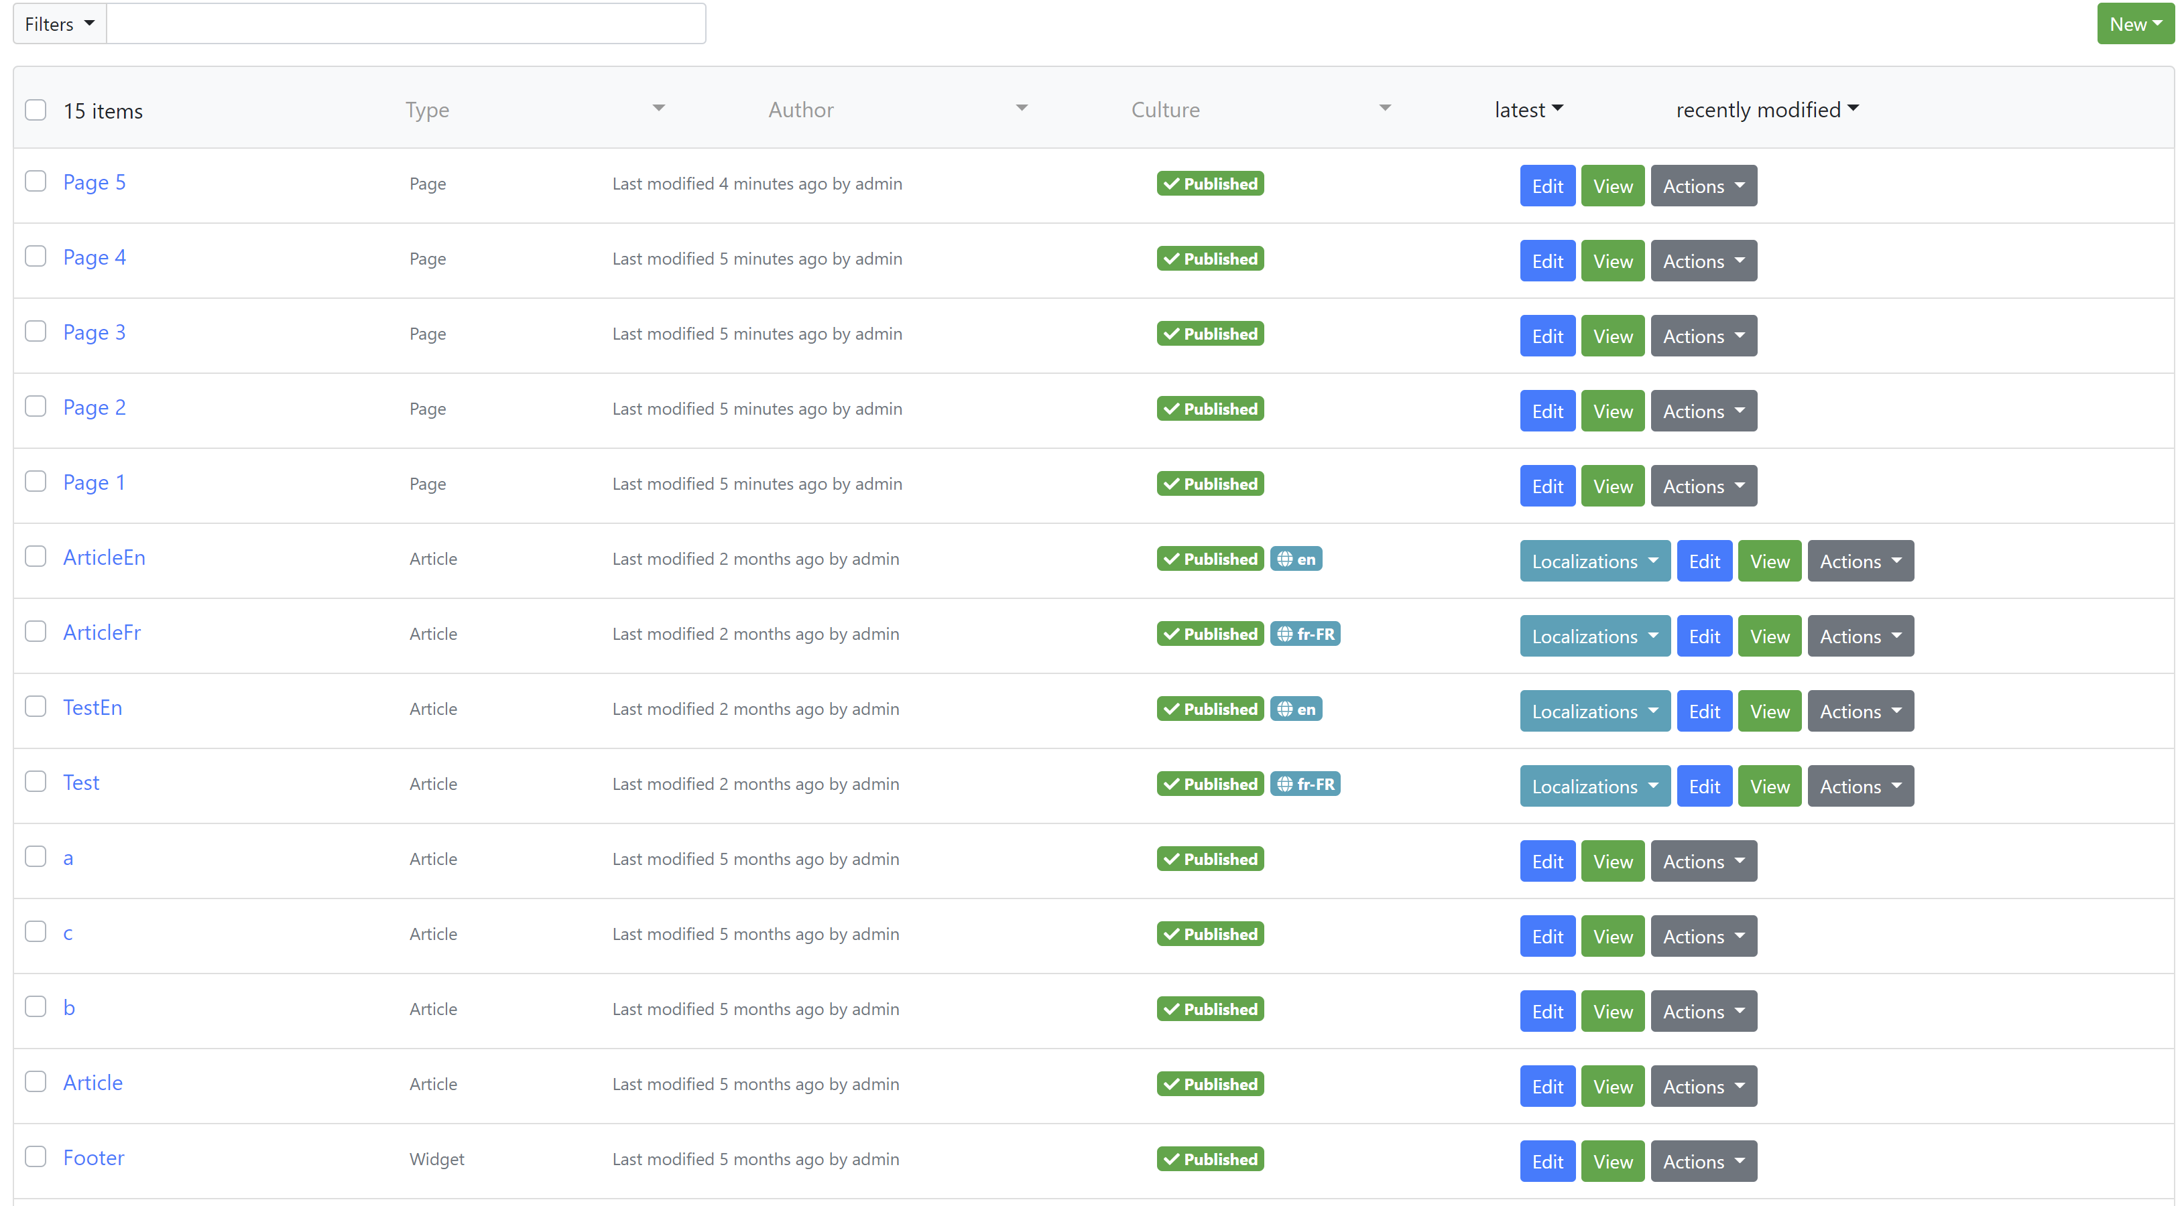Open the Localizations dropdown for ArticleEn
Image resolution: width=2184 pixels, height=1206 pixels.
1594,560
